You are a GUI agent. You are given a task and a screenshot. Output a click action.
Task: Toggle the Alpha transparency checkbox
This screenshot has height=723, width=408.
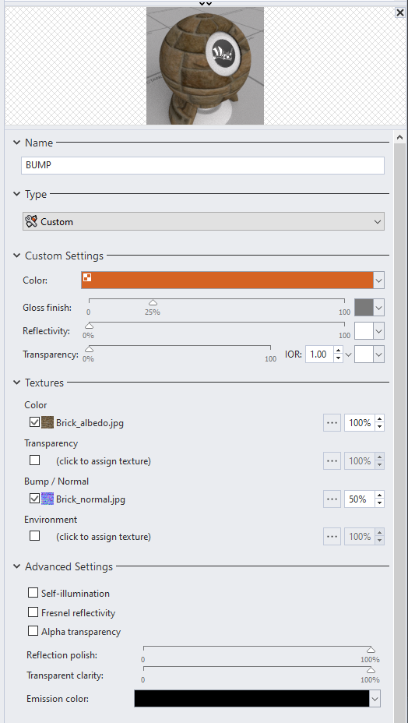(33, 631)
